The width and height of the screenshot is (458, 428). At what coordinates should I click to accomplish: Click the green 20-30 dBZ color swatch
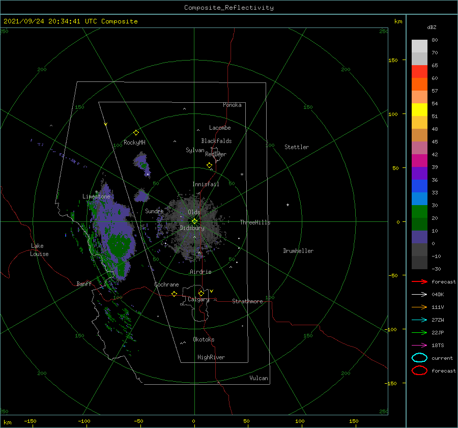[x=419, y=212]
